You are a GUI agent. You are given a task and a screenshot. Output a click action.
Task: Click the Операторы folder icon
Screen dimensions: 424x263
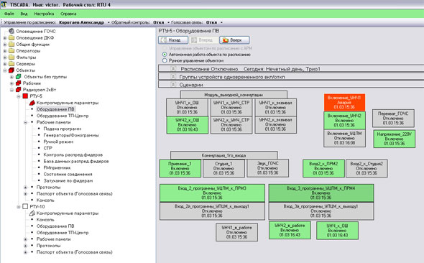(x=11, y=50)
